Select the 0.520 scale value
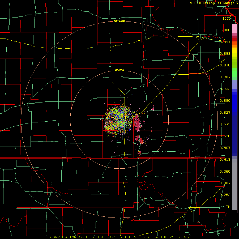Viewport: 239px width, 239px height. (225, 136)
